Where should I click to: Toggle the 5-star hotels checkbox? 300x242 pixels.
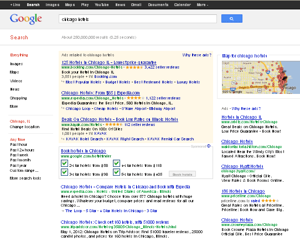(x=117, y=172)
